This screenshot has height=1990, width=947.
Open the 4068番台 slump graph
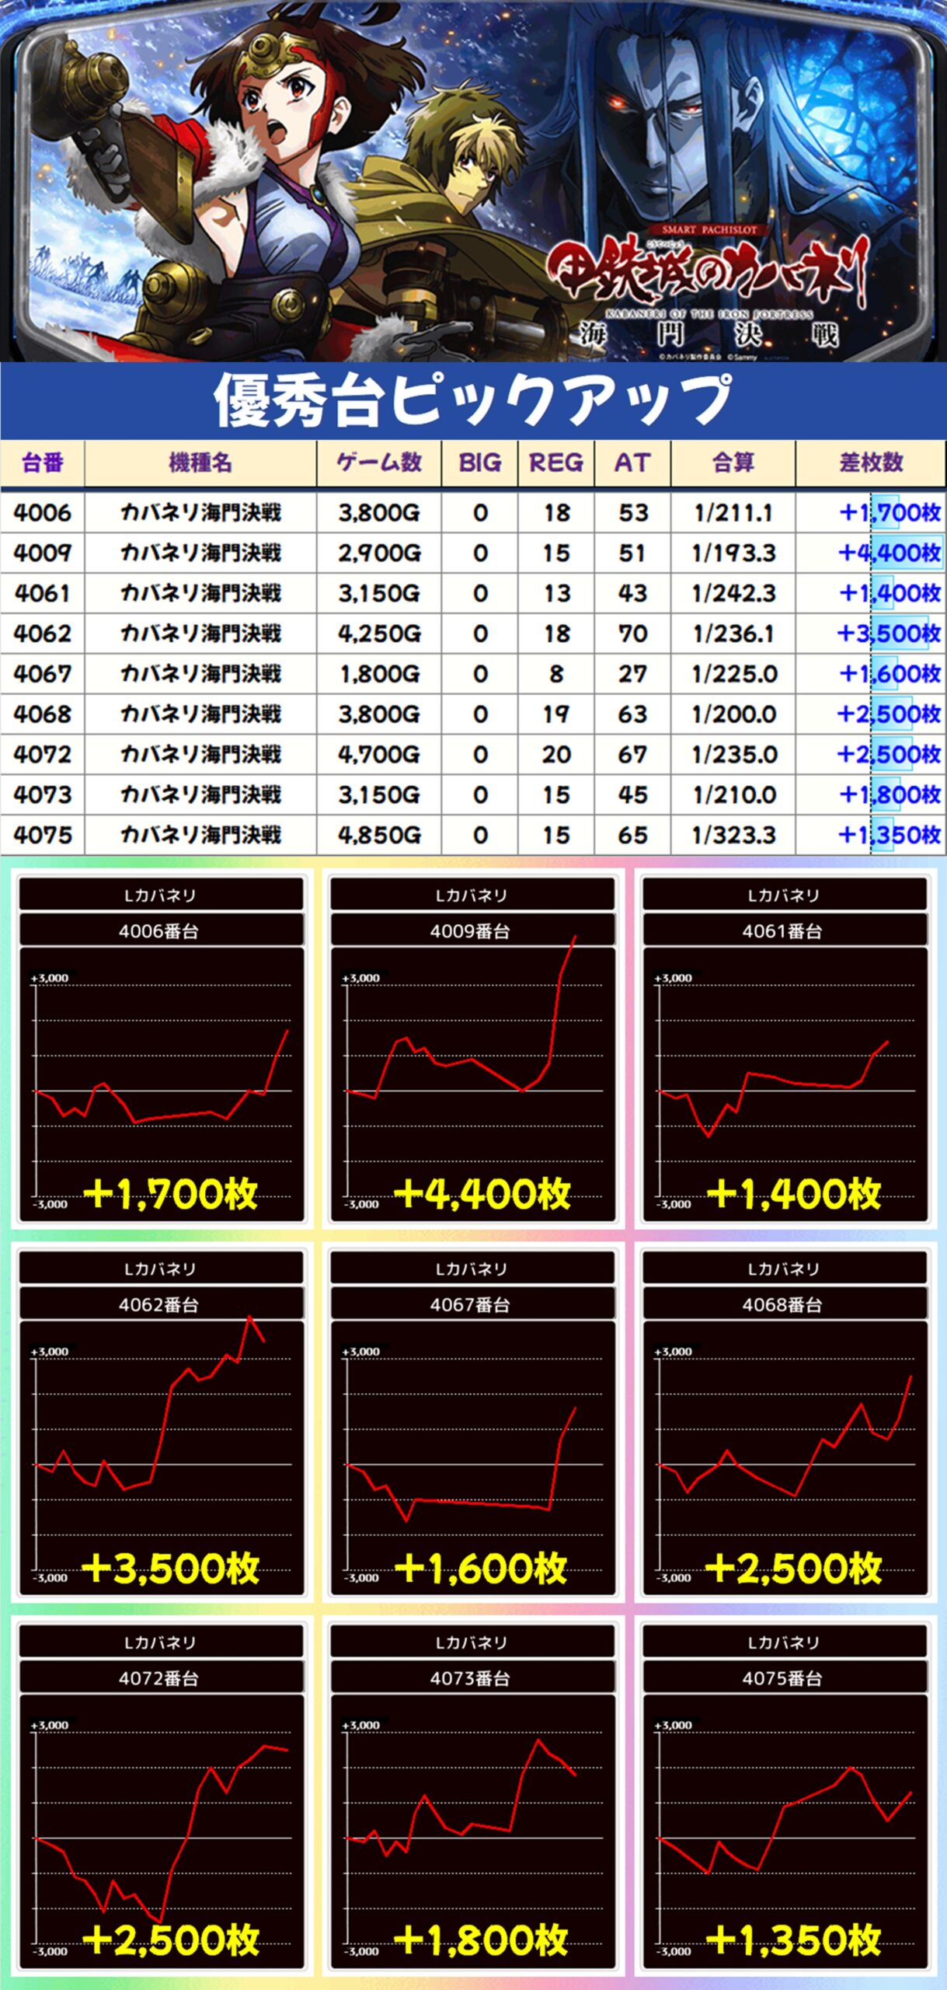(x=785, y=1458)
